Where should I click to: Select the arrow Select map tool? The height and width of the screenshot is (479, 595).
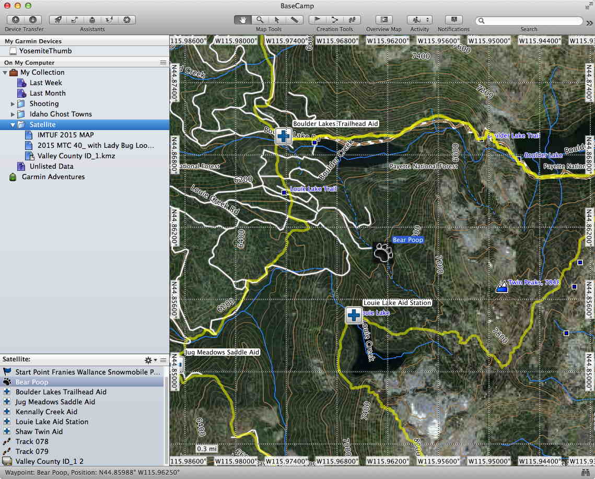(277, 19)
